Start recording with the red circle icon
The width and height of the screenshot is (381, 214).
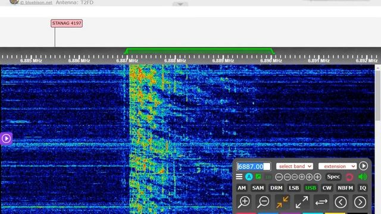tap(349, 177)
